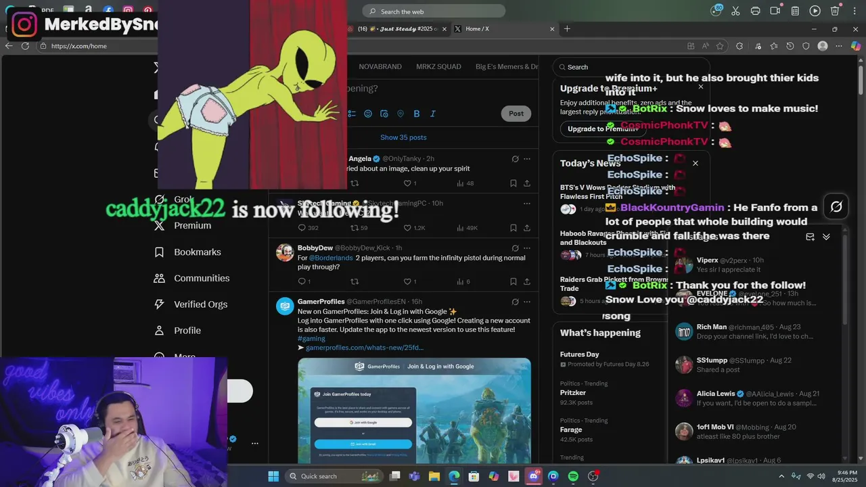
Task: Open the scissors snip tool in top bar
Action: tap(735, 11)
